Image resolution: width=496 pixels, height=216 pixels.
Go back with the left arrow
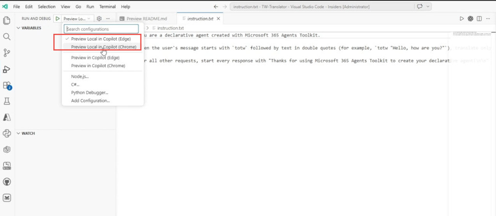(216, 7)
